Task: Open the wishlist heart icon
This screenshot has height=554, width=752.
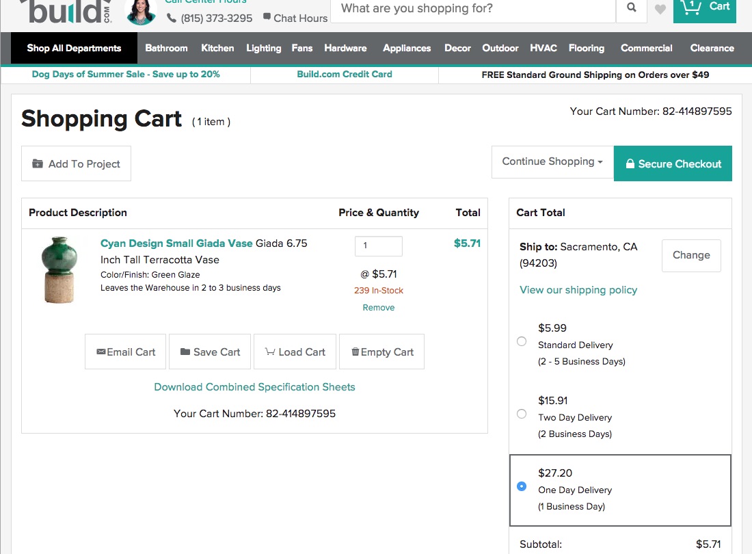Action: [x=660, y=9]
